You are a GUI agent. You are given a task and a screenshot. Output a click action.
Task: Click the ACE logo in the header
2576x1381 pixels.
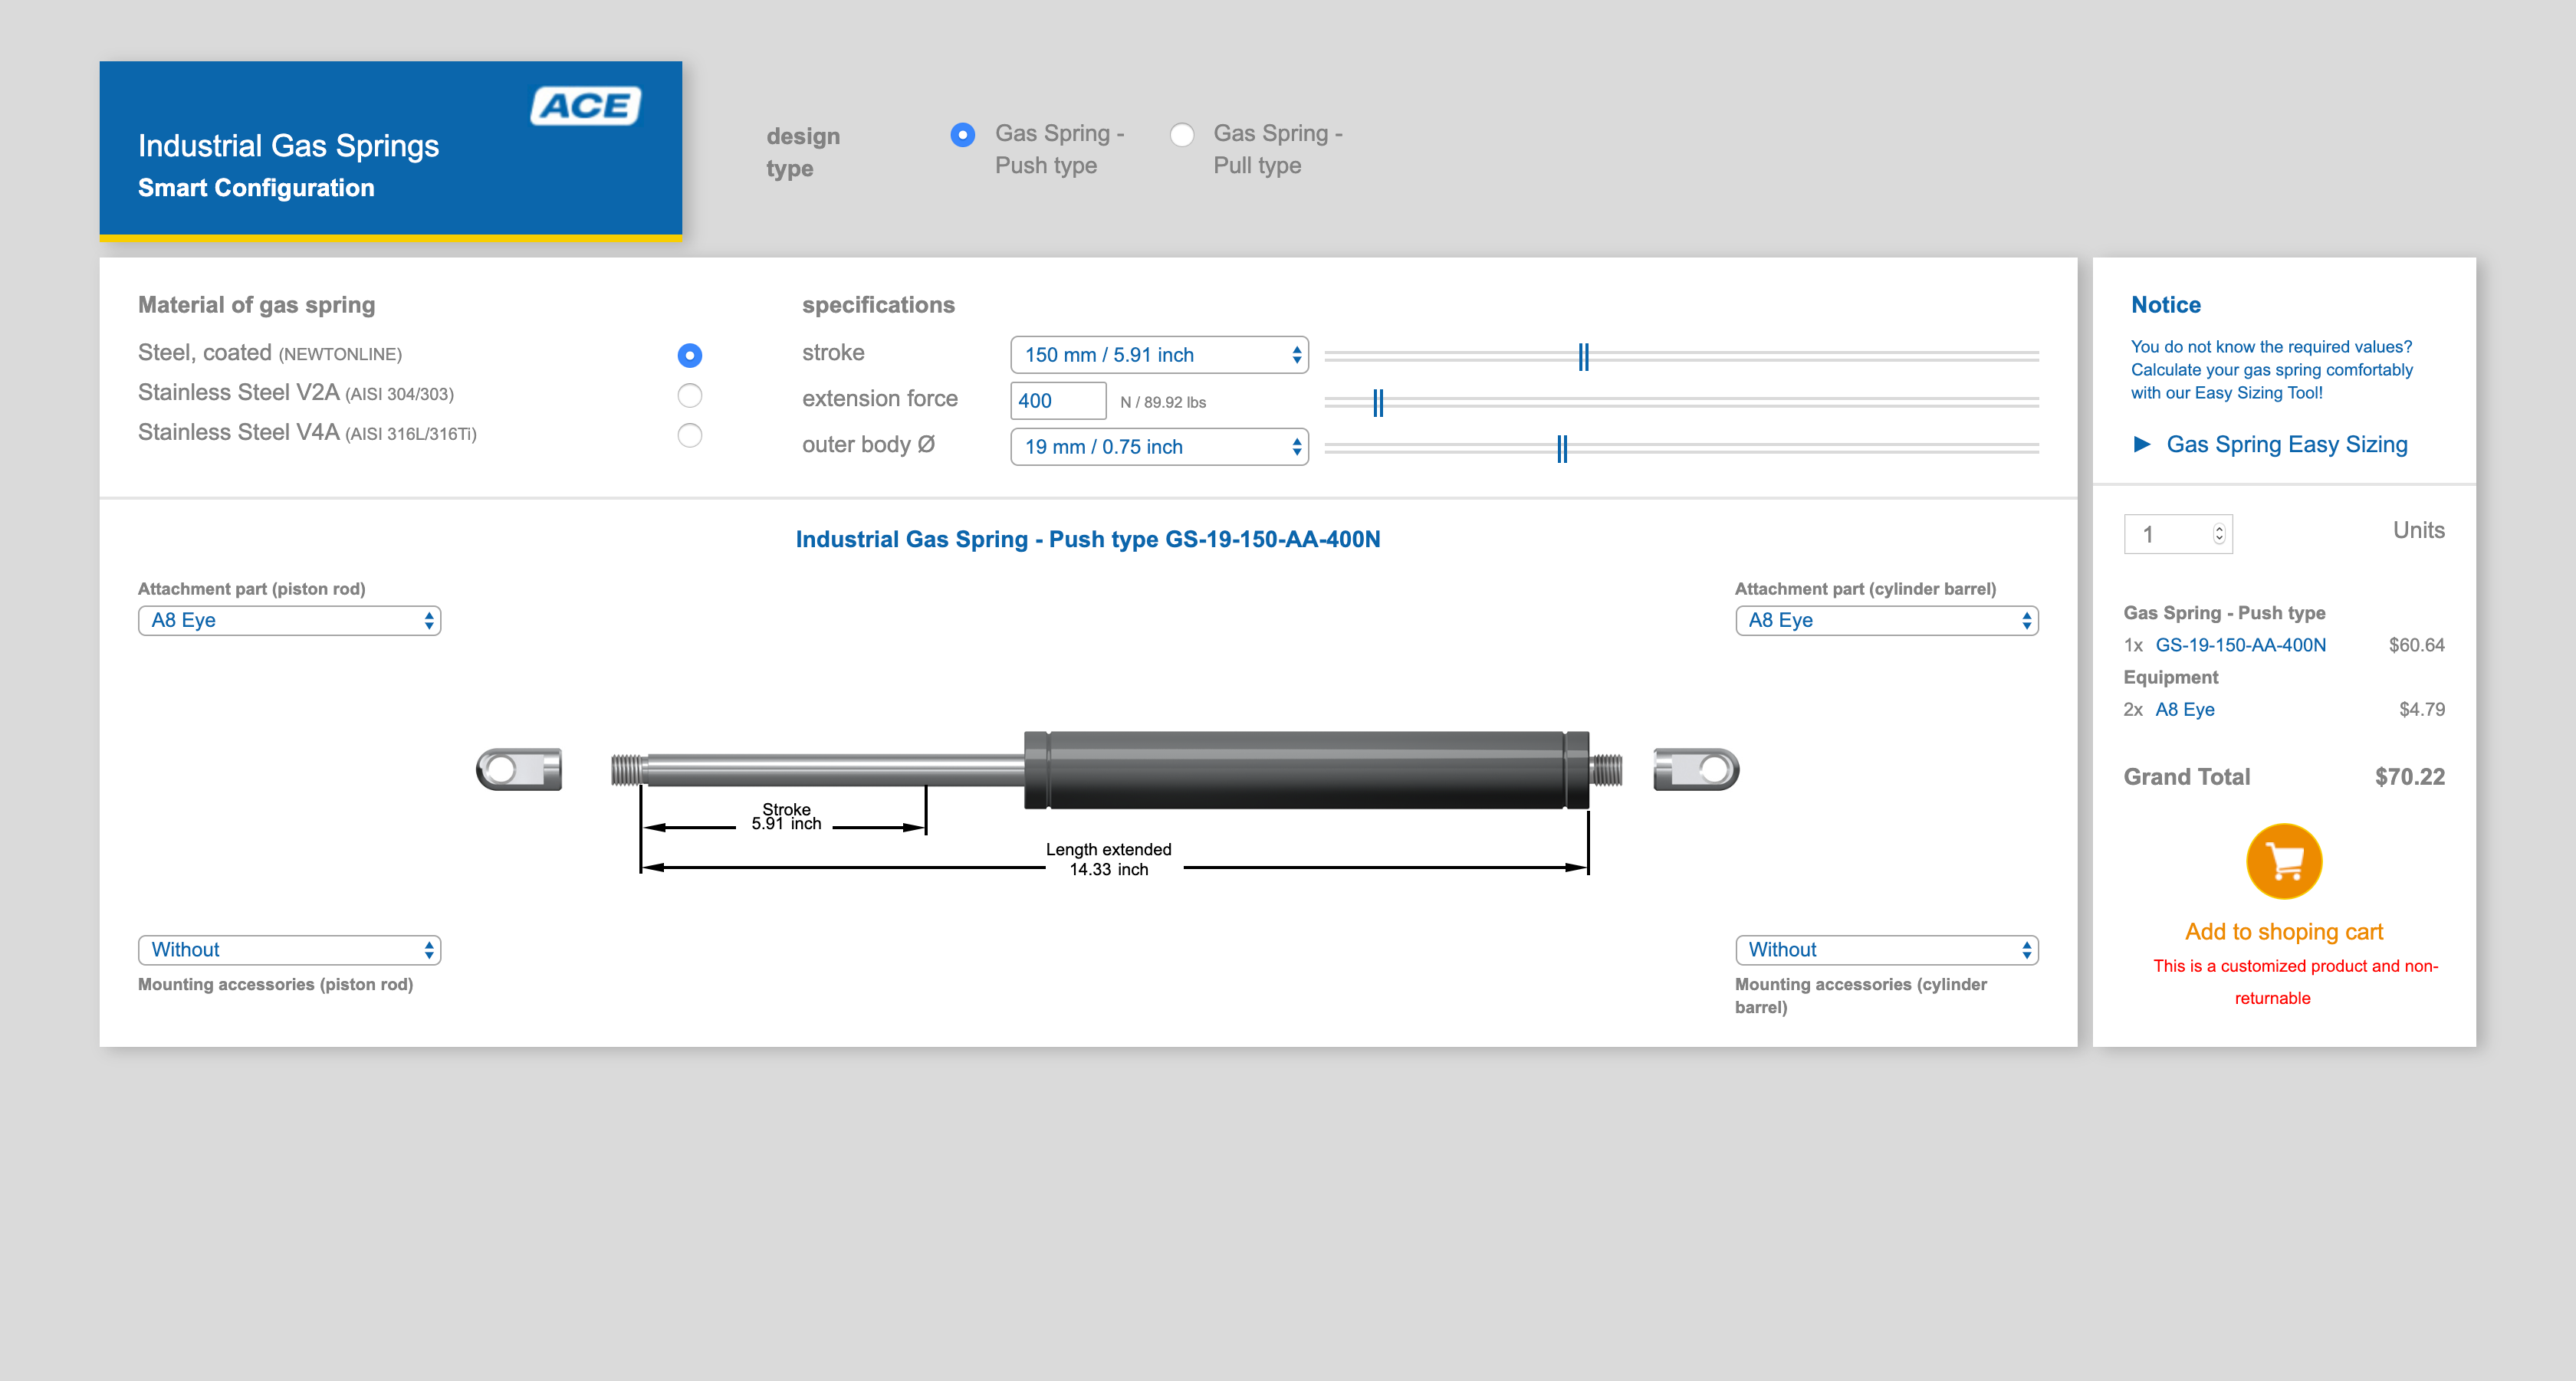pyautogui.click(x=585, y=106)
